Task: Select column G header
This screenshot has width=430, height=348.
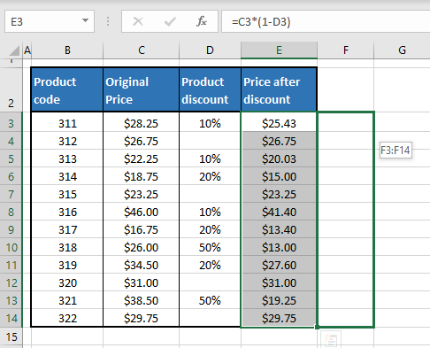Action: (402, 50)
